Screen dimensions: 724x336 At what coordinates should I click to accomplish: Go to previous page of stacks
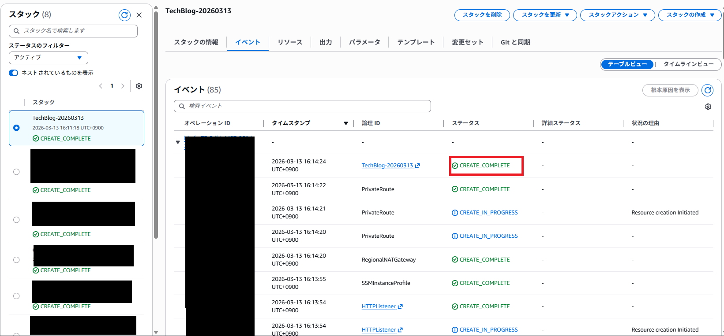[101, 86]
